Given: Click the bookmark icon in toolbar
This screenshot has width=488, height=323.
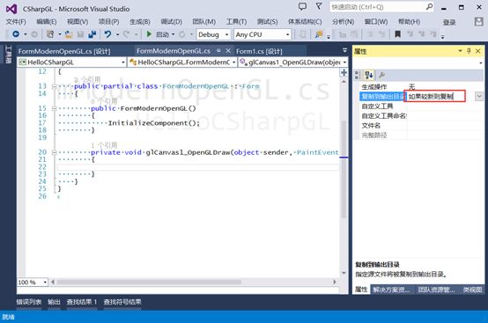Looking at the screenshot, I should click(x=397, y=34).
